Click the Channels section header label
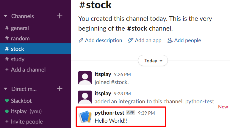Viewport: 230px width, 128px height. pyautogui.click(x=23, y=16)
